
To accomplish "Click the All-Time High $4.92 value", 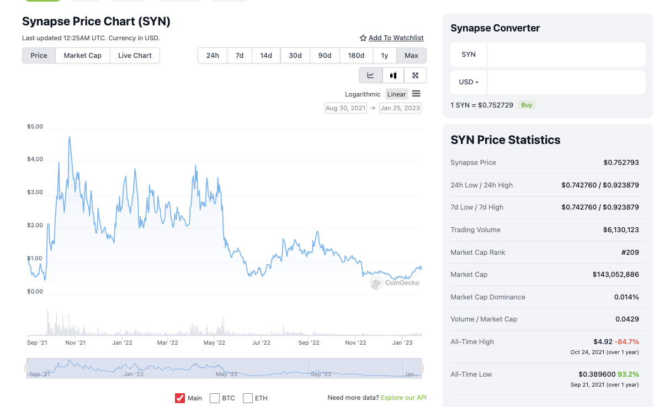I will (x=603, y=342).
